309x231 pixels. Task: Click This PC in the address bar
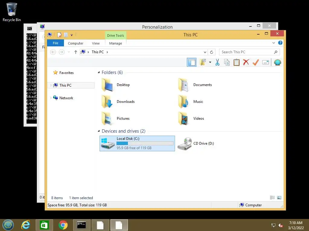(97, 52)
